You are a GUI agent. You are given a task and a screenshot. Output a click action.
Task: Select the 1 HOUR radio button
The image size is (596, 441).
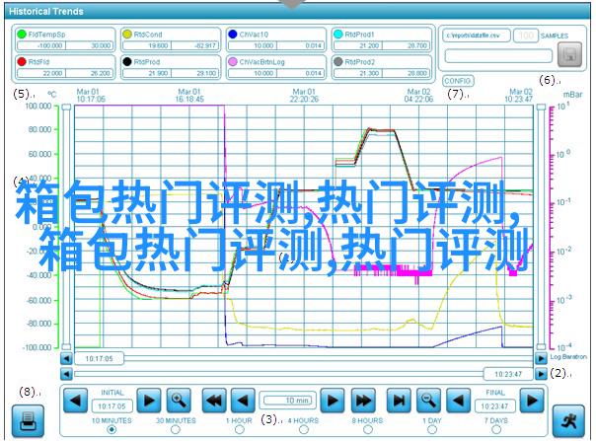pyautogui.click(x=240, y=429)
